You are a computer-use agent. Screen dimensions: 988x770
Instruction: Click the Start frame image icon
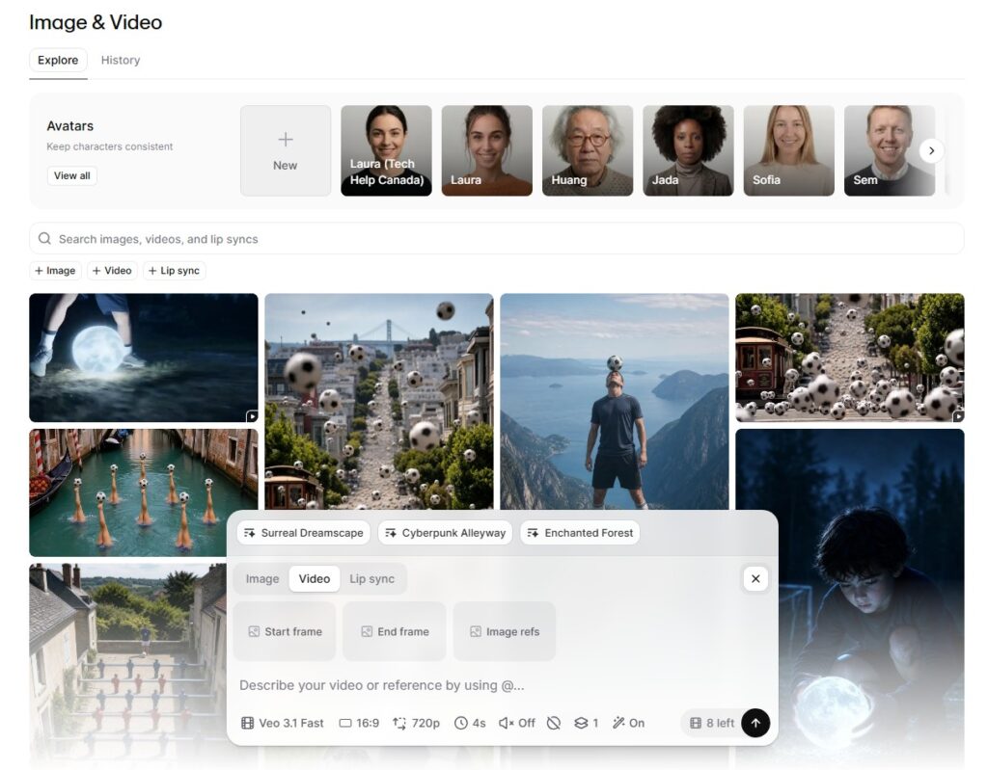[x=254, y=631]
